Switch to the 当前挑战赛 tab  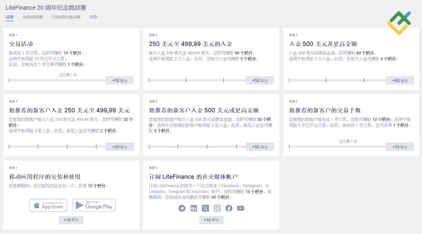[x=32, y=17]
